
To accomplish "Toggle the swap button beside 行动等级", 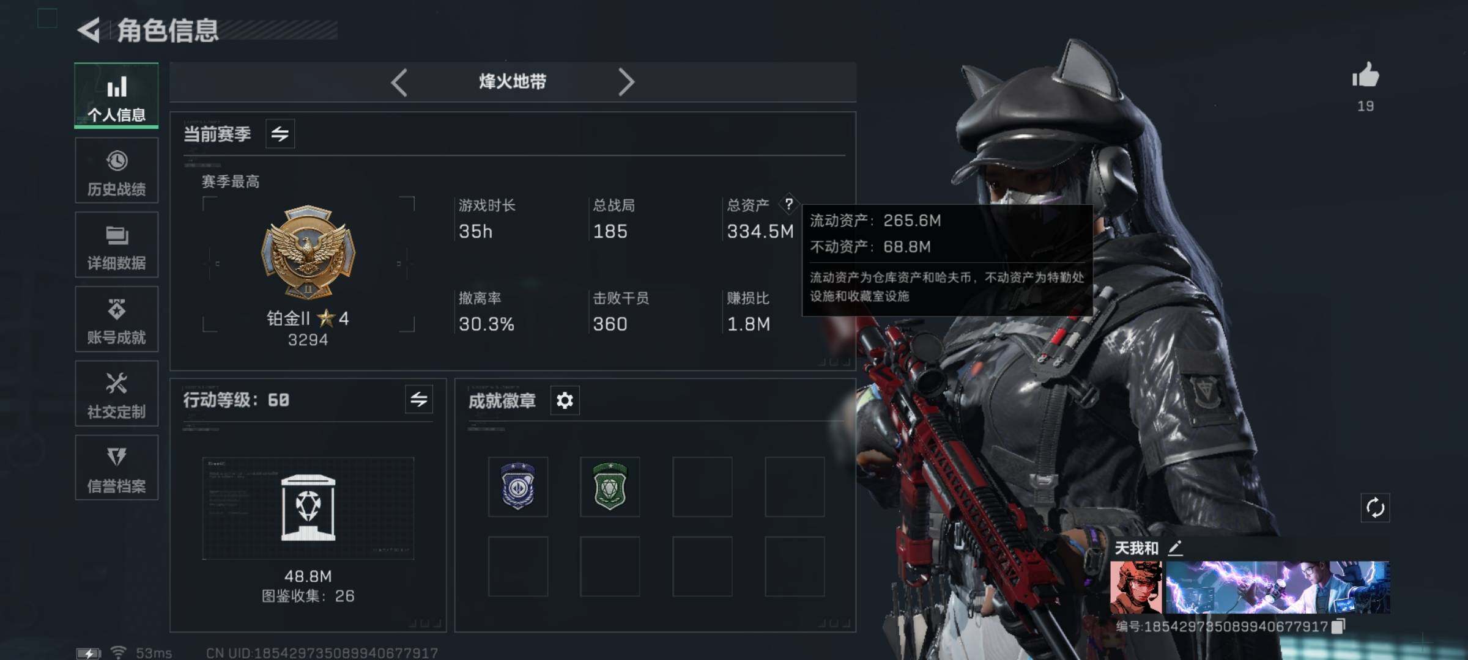I will [x=419, y=400].
